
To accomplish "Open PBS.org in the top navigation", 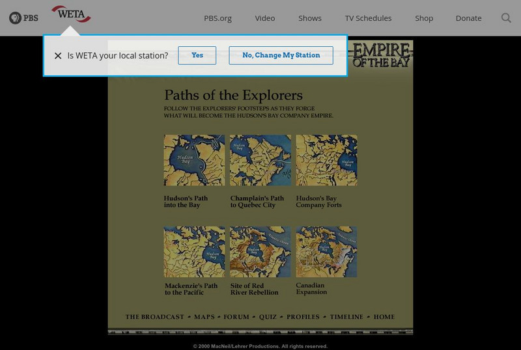I will click(218, 18).
